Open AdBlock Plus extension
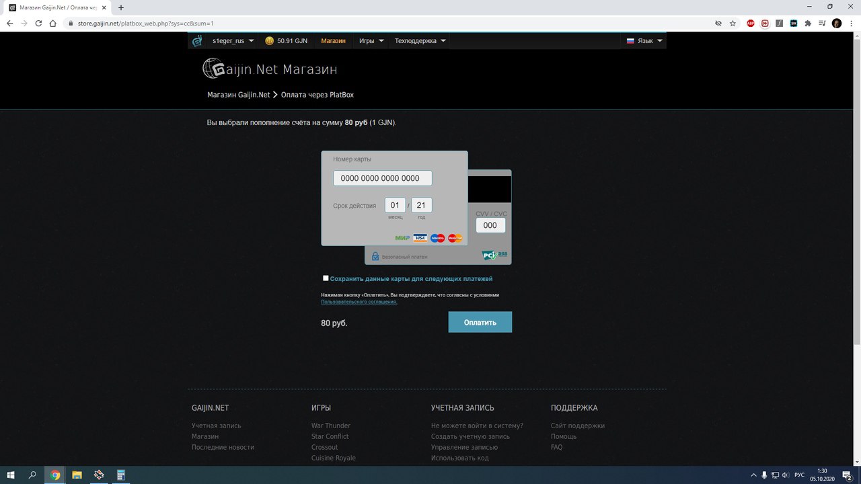The height and width of the screenshot is (484, 861). [751, 23]
